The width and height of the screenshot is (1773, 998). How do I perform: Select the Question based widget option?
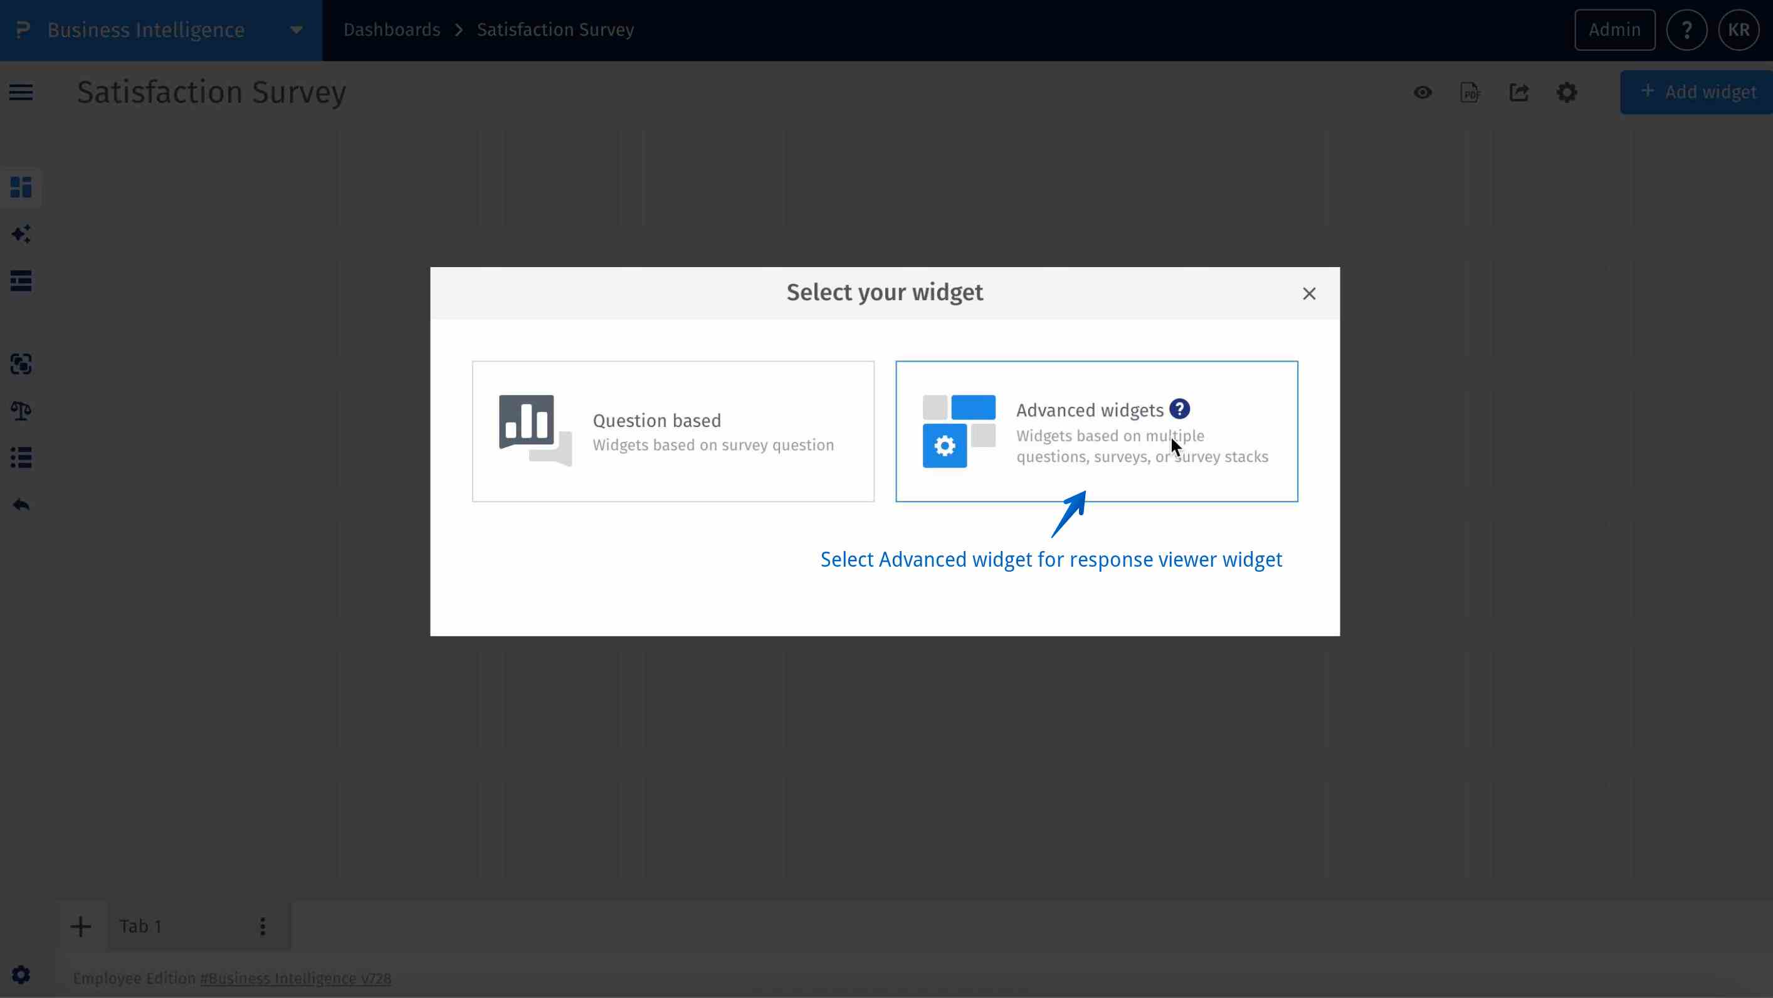[673, 431]
